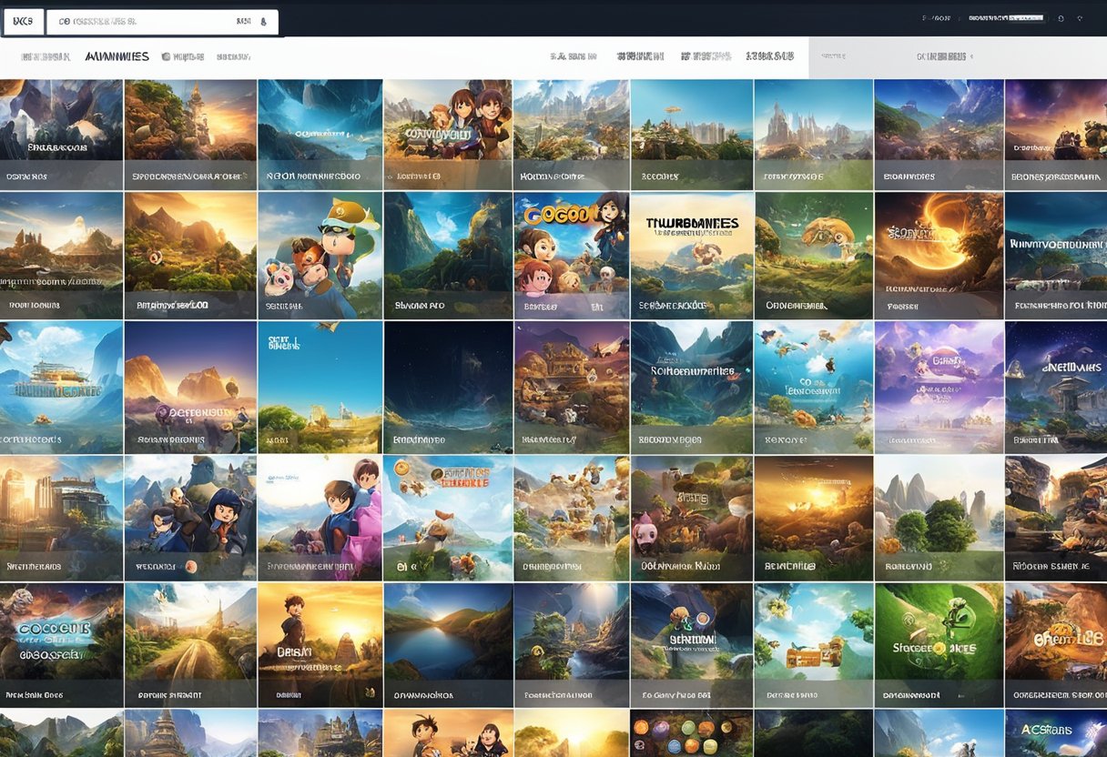The width and height of the screenshot is (1107, 757).
Task: Click the small icon after the refresh icon
Action: pyautogui.click(x=1079, y=18)
